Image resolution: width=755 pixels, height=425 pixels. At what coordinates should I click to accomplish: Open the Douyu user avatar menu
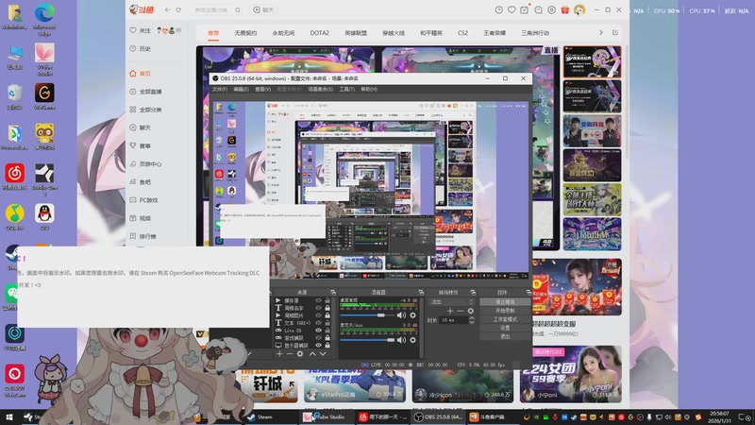(x=579, y=9)
